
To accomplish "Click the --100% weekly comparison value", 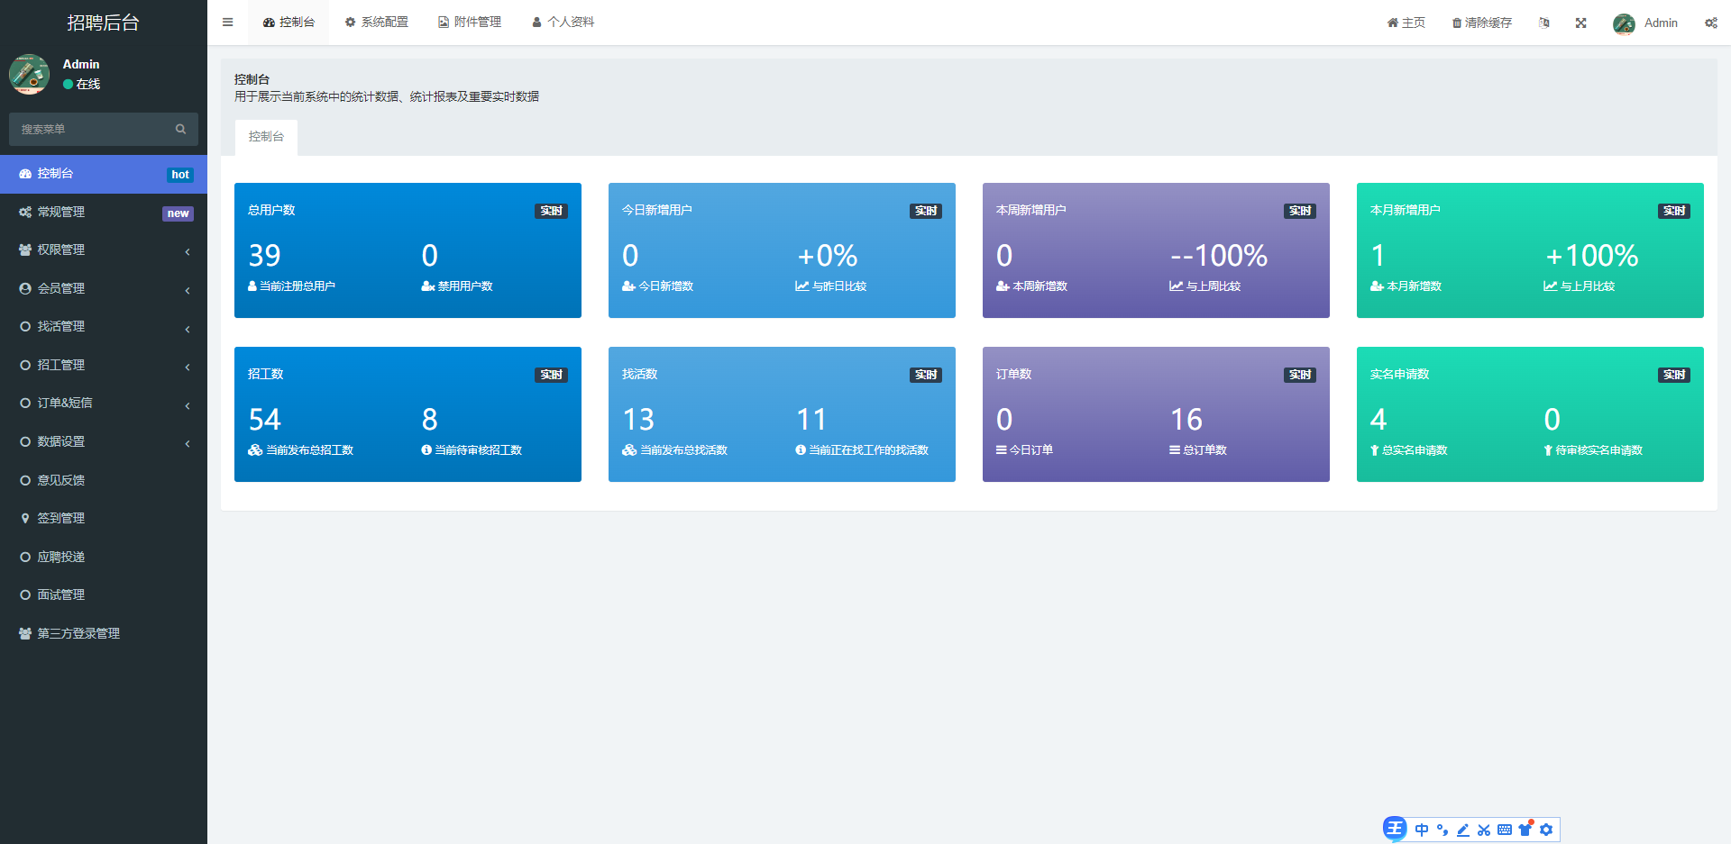I will 1219,256.
